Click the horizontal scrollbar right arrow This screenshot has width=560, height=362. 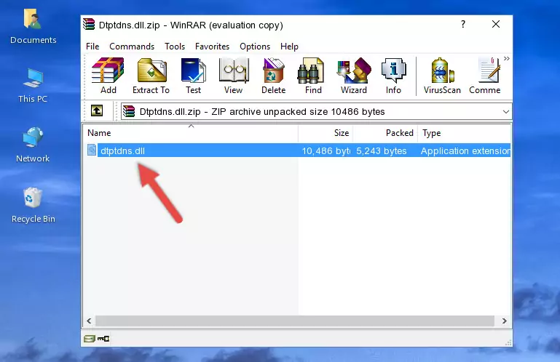click(504, 321)
